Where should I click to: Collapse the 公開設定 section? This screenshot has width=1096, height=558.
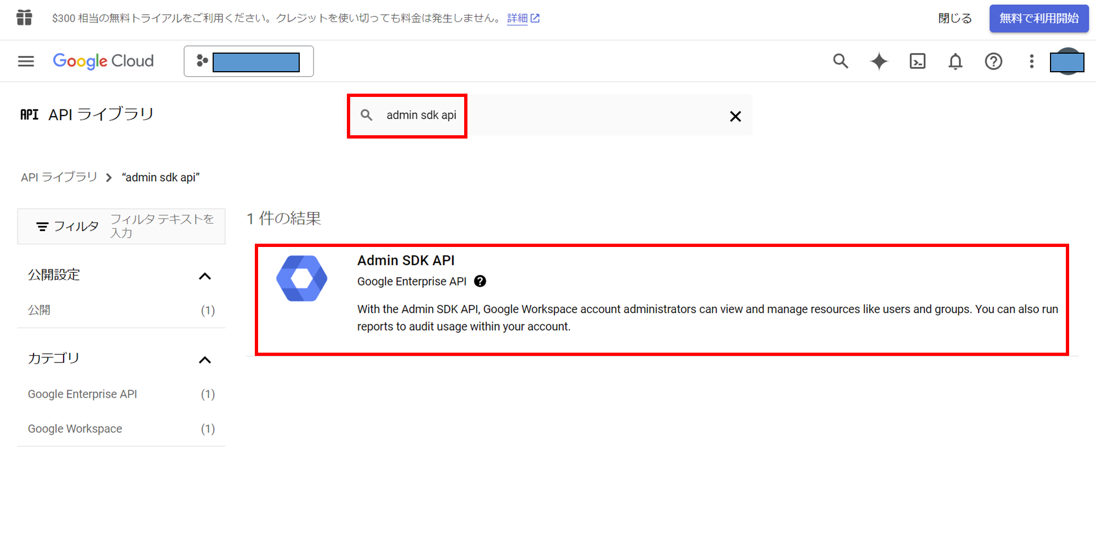(204, 276)
